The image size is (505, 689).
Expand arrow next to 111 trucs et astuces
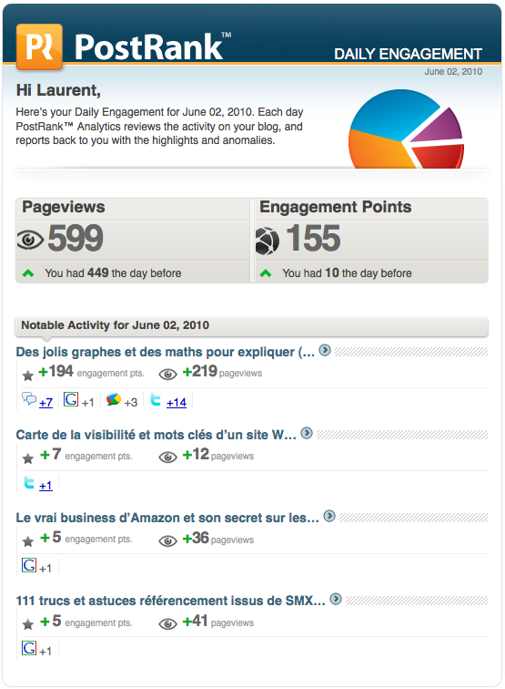(x=336, y=599)
